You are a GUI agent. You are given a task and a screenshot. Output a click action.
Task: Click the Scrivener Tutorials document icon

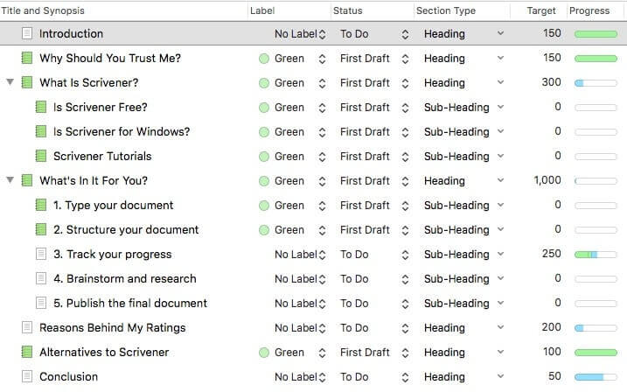pyautogui.click(x=41, y=156)
